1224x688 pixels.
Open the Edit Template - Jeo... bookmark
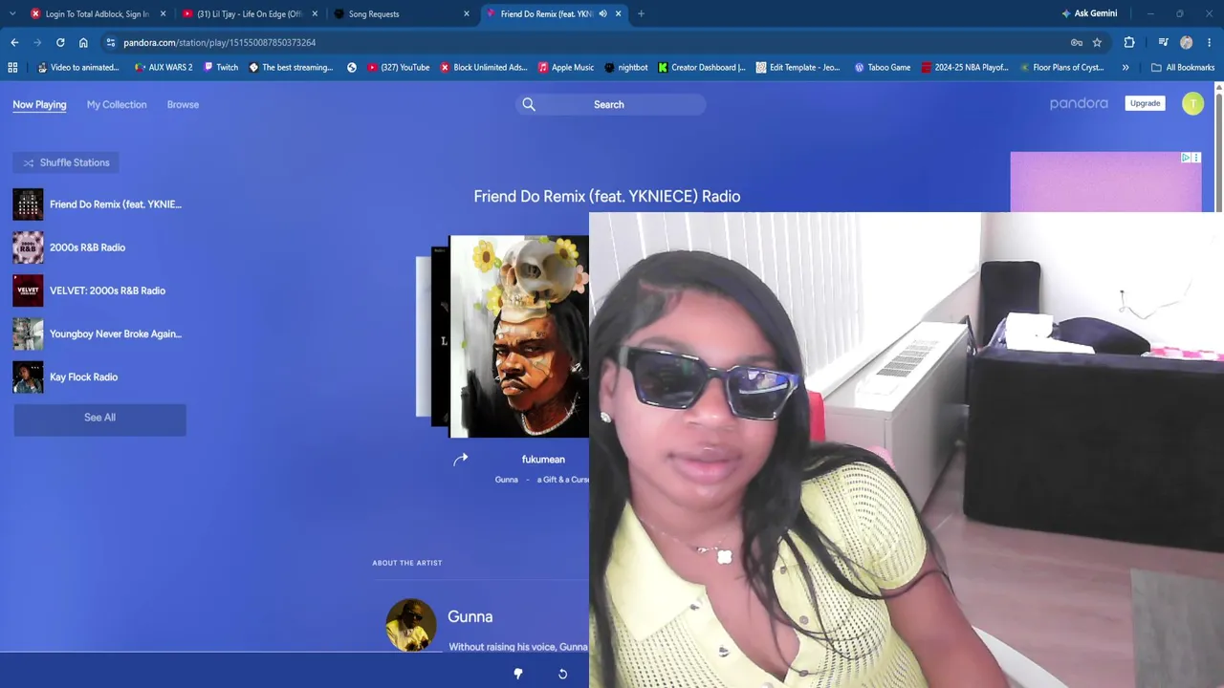(798, 67)
